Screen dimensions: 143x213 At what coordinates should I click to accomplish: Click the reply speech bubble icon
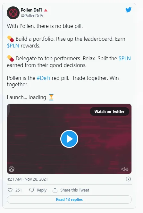[x=31, y=190]
